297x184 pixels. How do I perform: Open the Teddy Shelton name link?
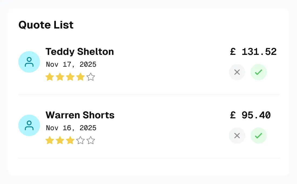(80, 52)
